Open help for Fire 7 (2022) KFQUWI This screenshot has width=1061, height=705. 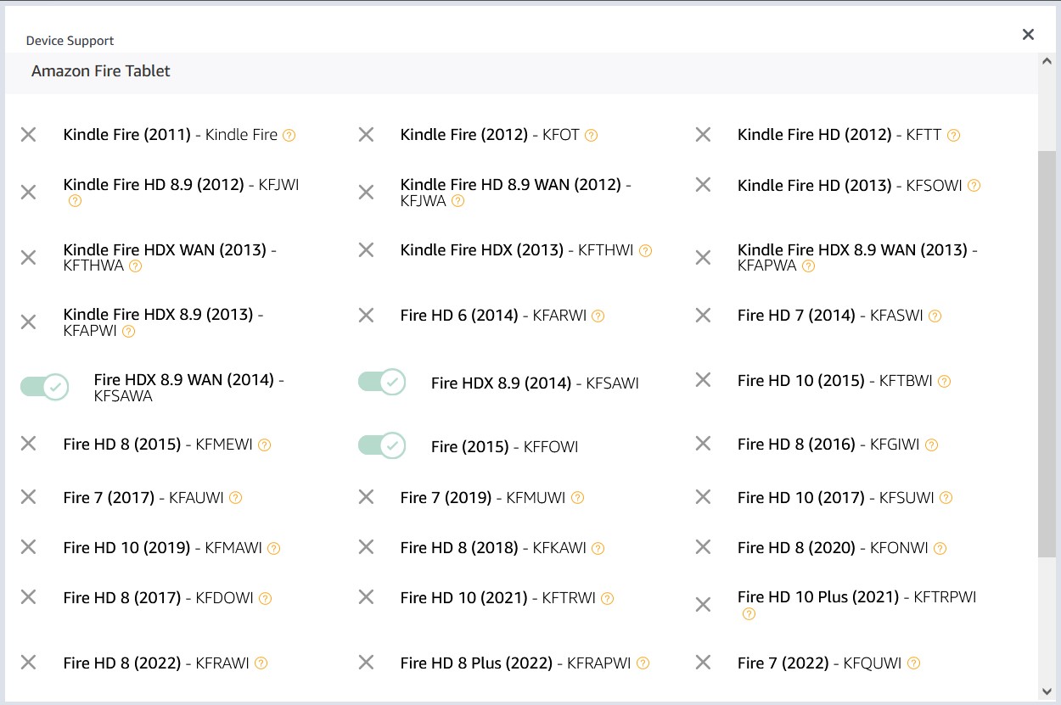pyautogui.click(x=913, y=663)
